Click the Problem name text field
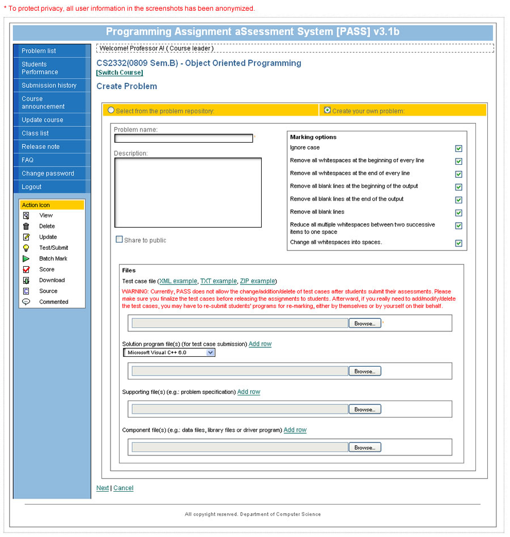 (x=183, y=138)
